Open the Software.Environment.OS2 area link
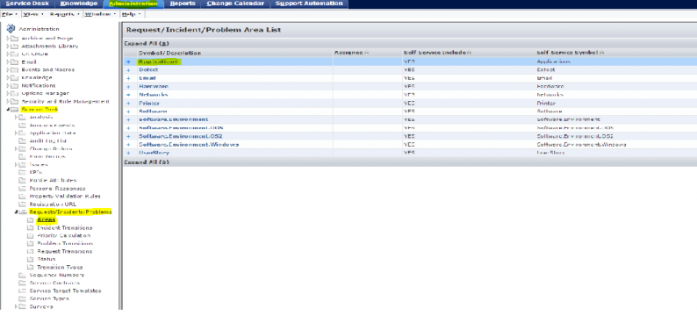The image size is (697, 316). point(181,136)
